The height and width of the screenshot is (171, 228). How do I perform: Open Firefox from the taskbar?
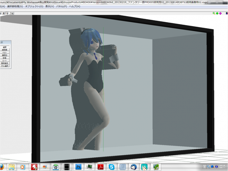(2, 167)
